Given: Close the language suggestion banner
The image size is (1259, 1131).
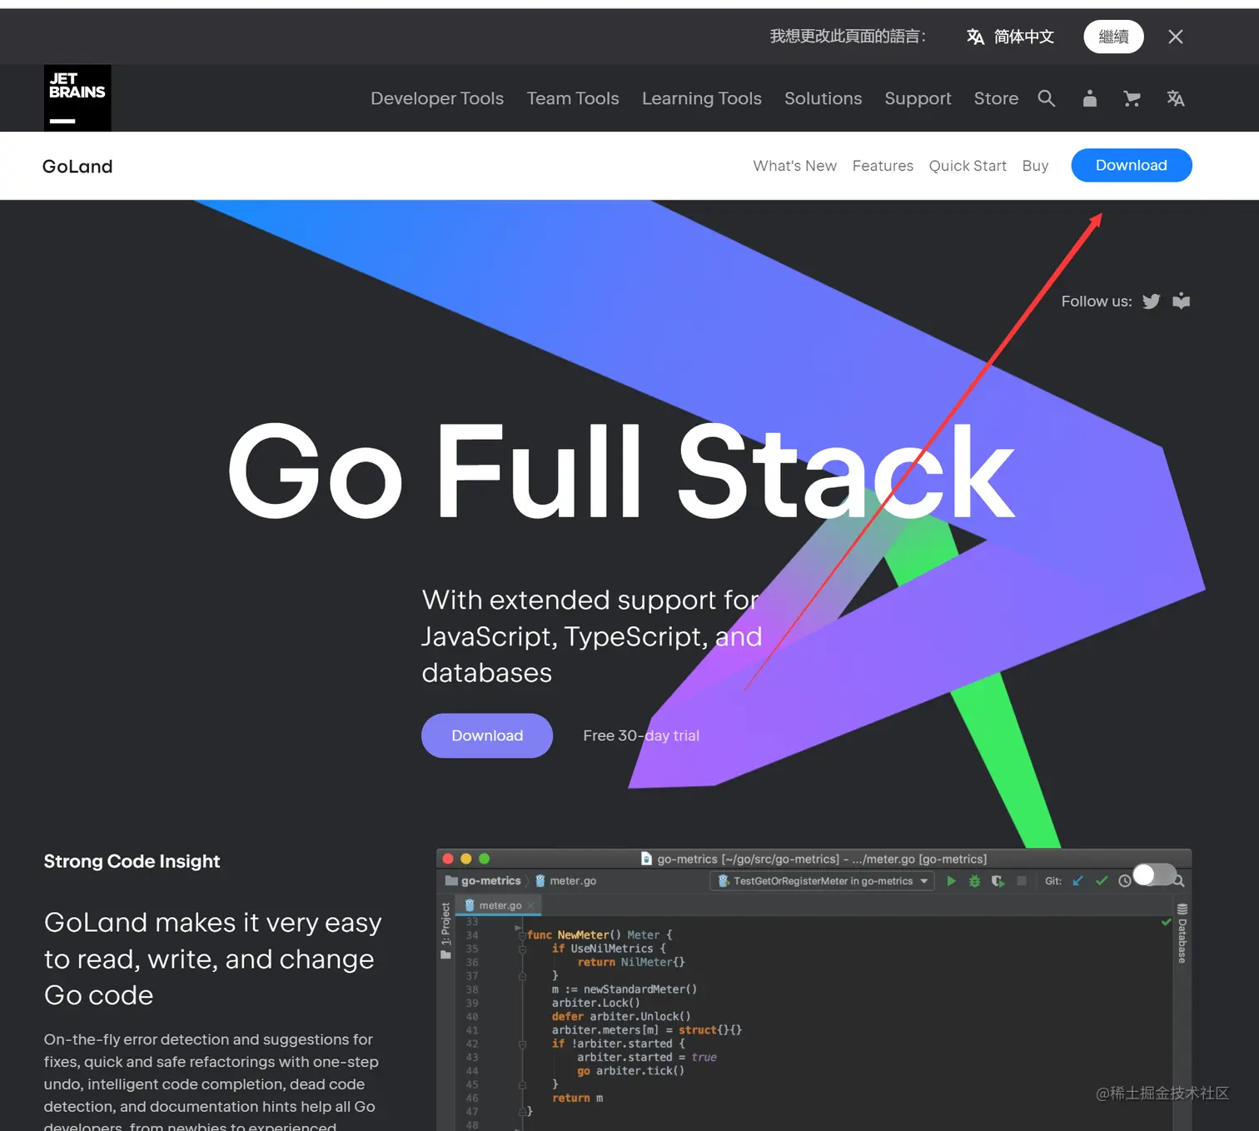Looking at the screenshot, I should tap(1175, 37).
